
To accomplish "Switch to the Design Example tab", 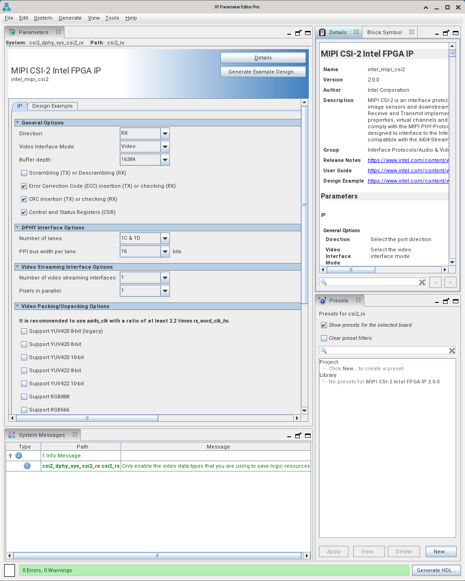I will point(52,106).
